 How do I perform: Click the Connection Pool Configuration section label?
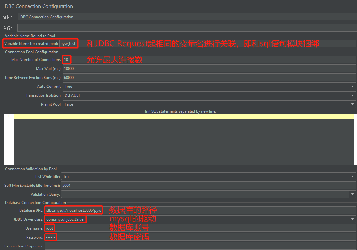pyautogui.click(x=32, y=52)
